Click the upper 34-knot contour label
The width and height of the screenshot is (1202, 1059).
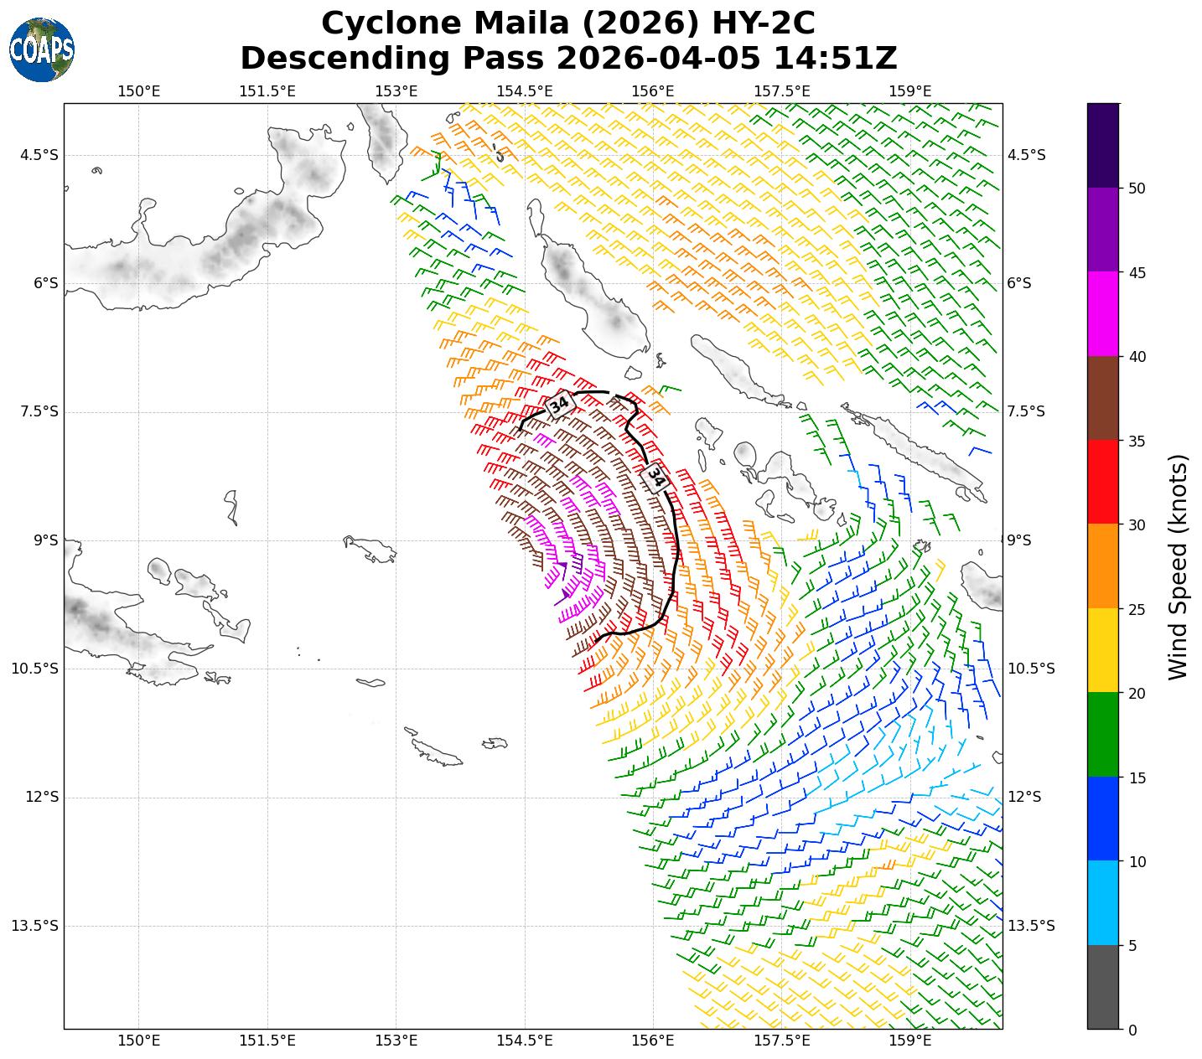click(x=558, y=405)
